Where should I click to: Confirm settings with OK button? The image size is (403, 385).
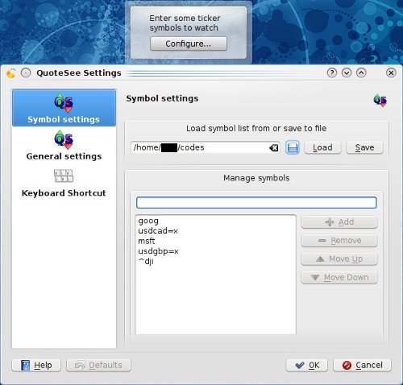pos(307,366)
